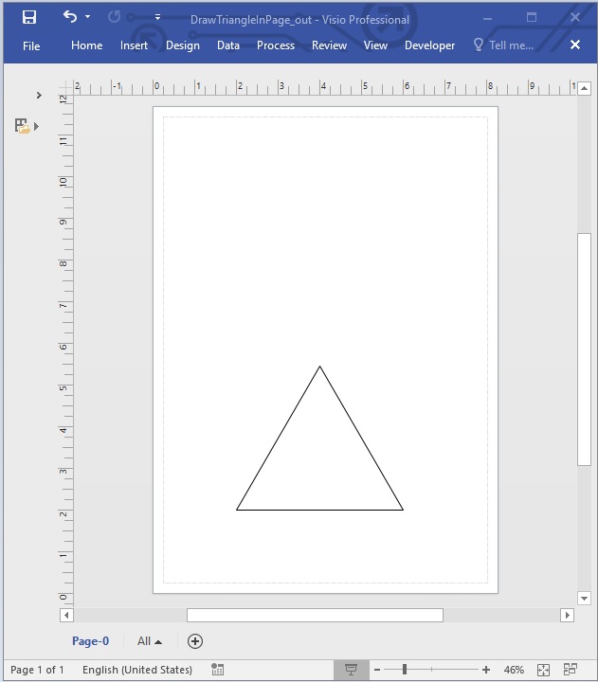Zoom out using the minus icon

[376, 670]
